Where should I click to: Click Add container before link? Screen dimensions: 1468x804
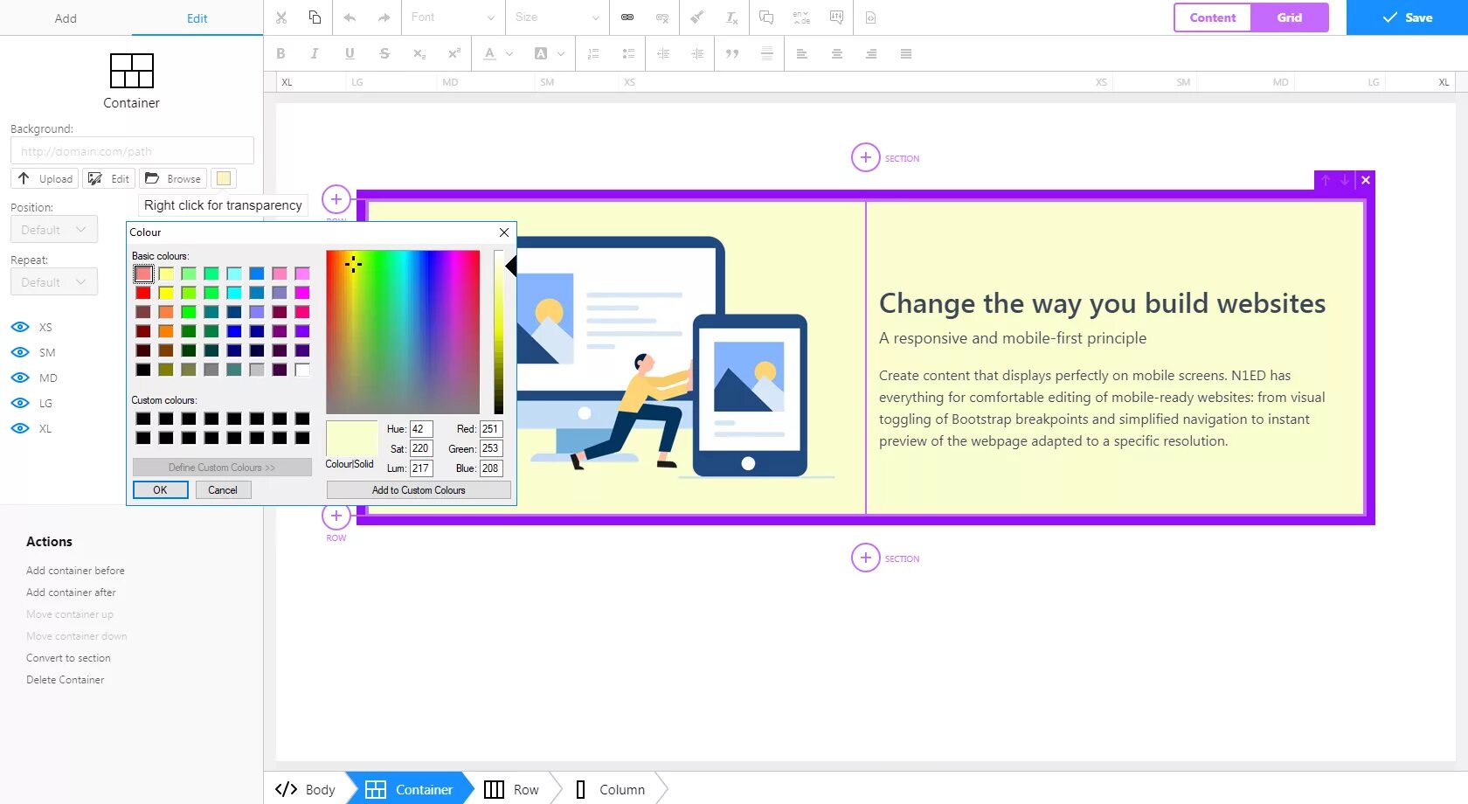click(75, 571)
